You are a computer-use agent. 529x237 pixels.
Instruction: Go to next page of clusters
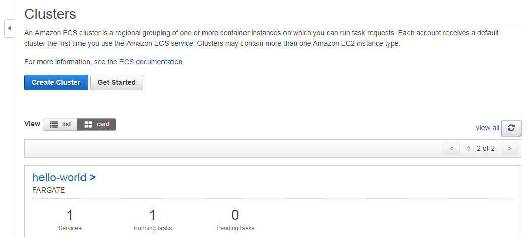tap(510, 148)
